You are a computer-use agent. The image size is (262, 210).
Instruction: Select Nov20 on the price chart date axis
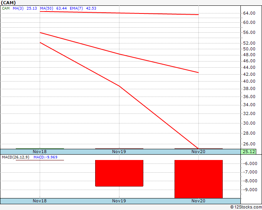pos(198,152)
